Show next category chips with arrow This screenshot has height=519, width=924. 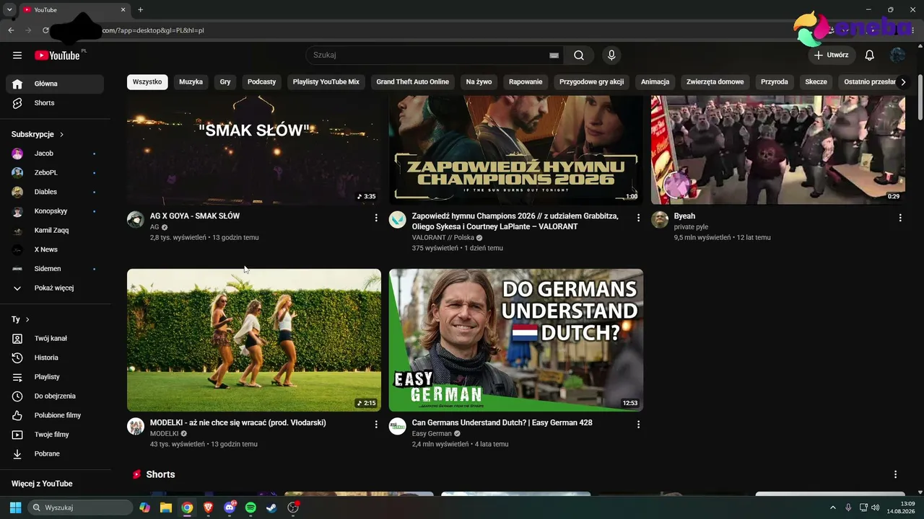point(903,82)
